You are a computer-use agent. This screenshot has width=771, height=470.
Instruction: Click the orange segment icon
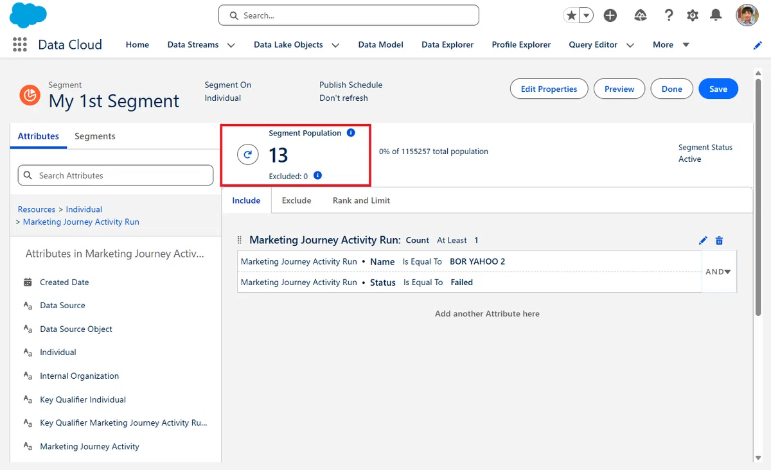pyautogui.click(x=30, y=95)
